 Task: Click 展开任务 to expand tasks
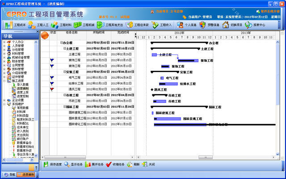(x=95, y=164)
